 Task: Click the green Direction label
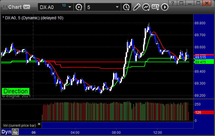pos(16,91)
